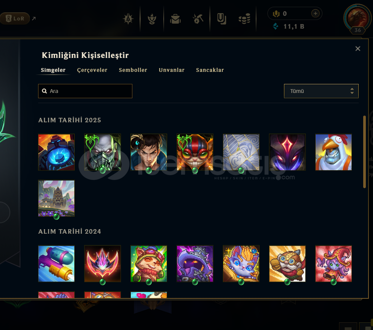Switch to the Çerçeveler tab
Image resolution: width=373 pixels, height=330 pixels.
tap(92, 70)
